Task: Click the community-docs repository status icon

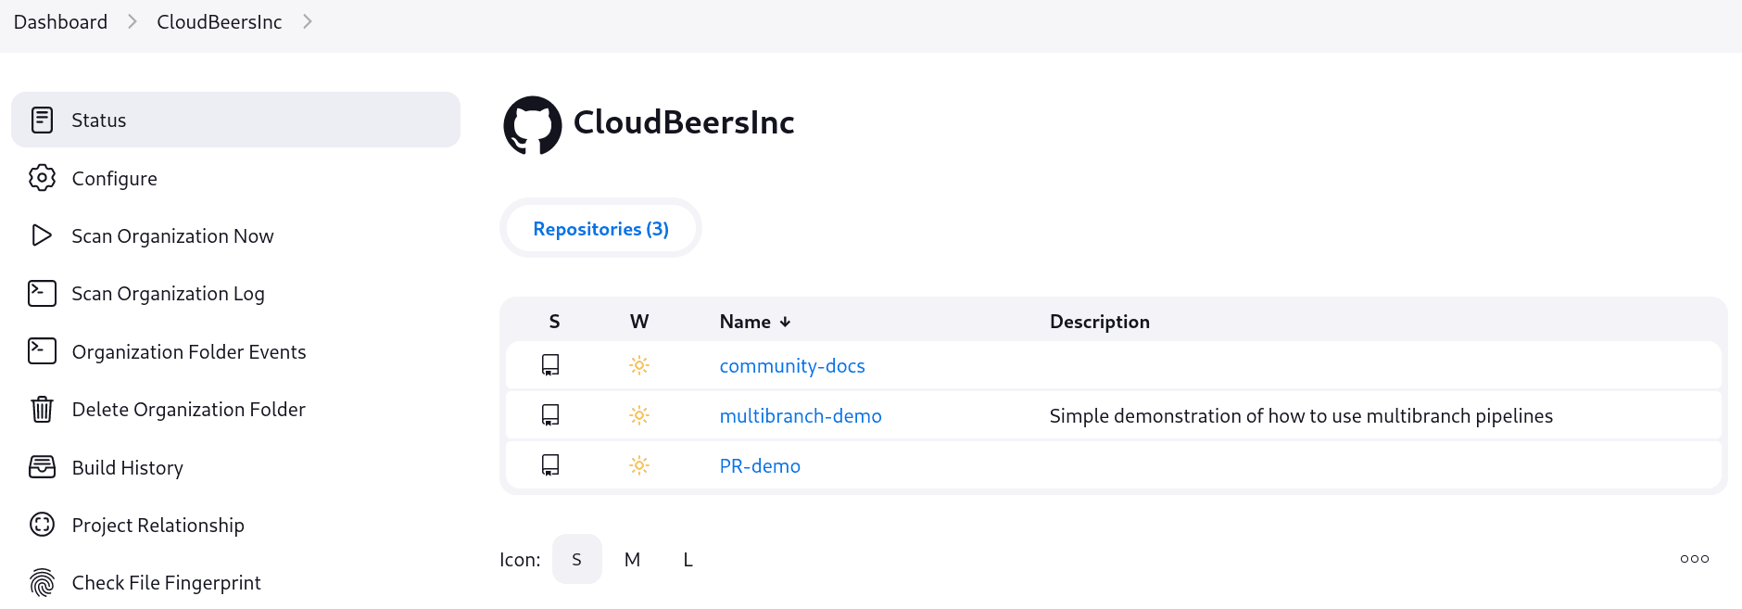Action: (550, 365)
